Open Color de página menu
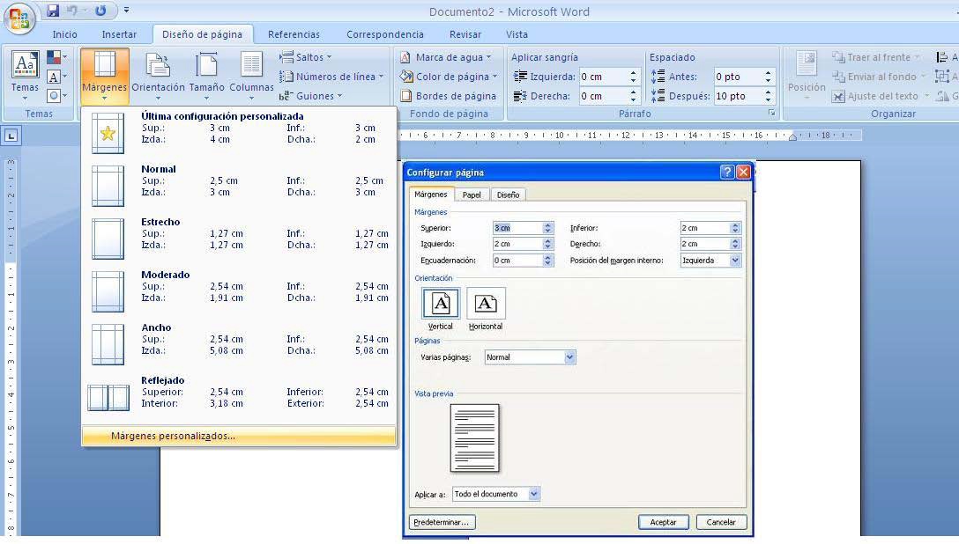 449,77
